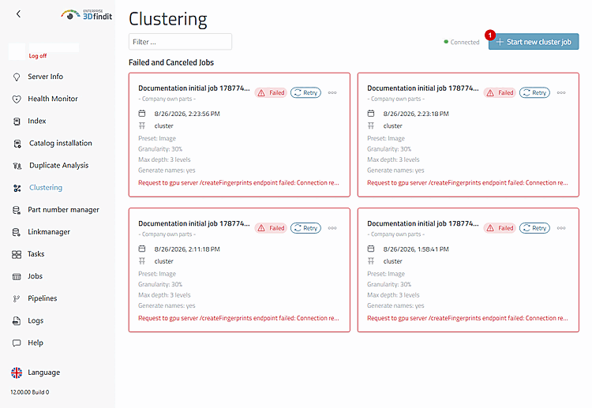Retry the 2:23:56 PM failed job

305,93
